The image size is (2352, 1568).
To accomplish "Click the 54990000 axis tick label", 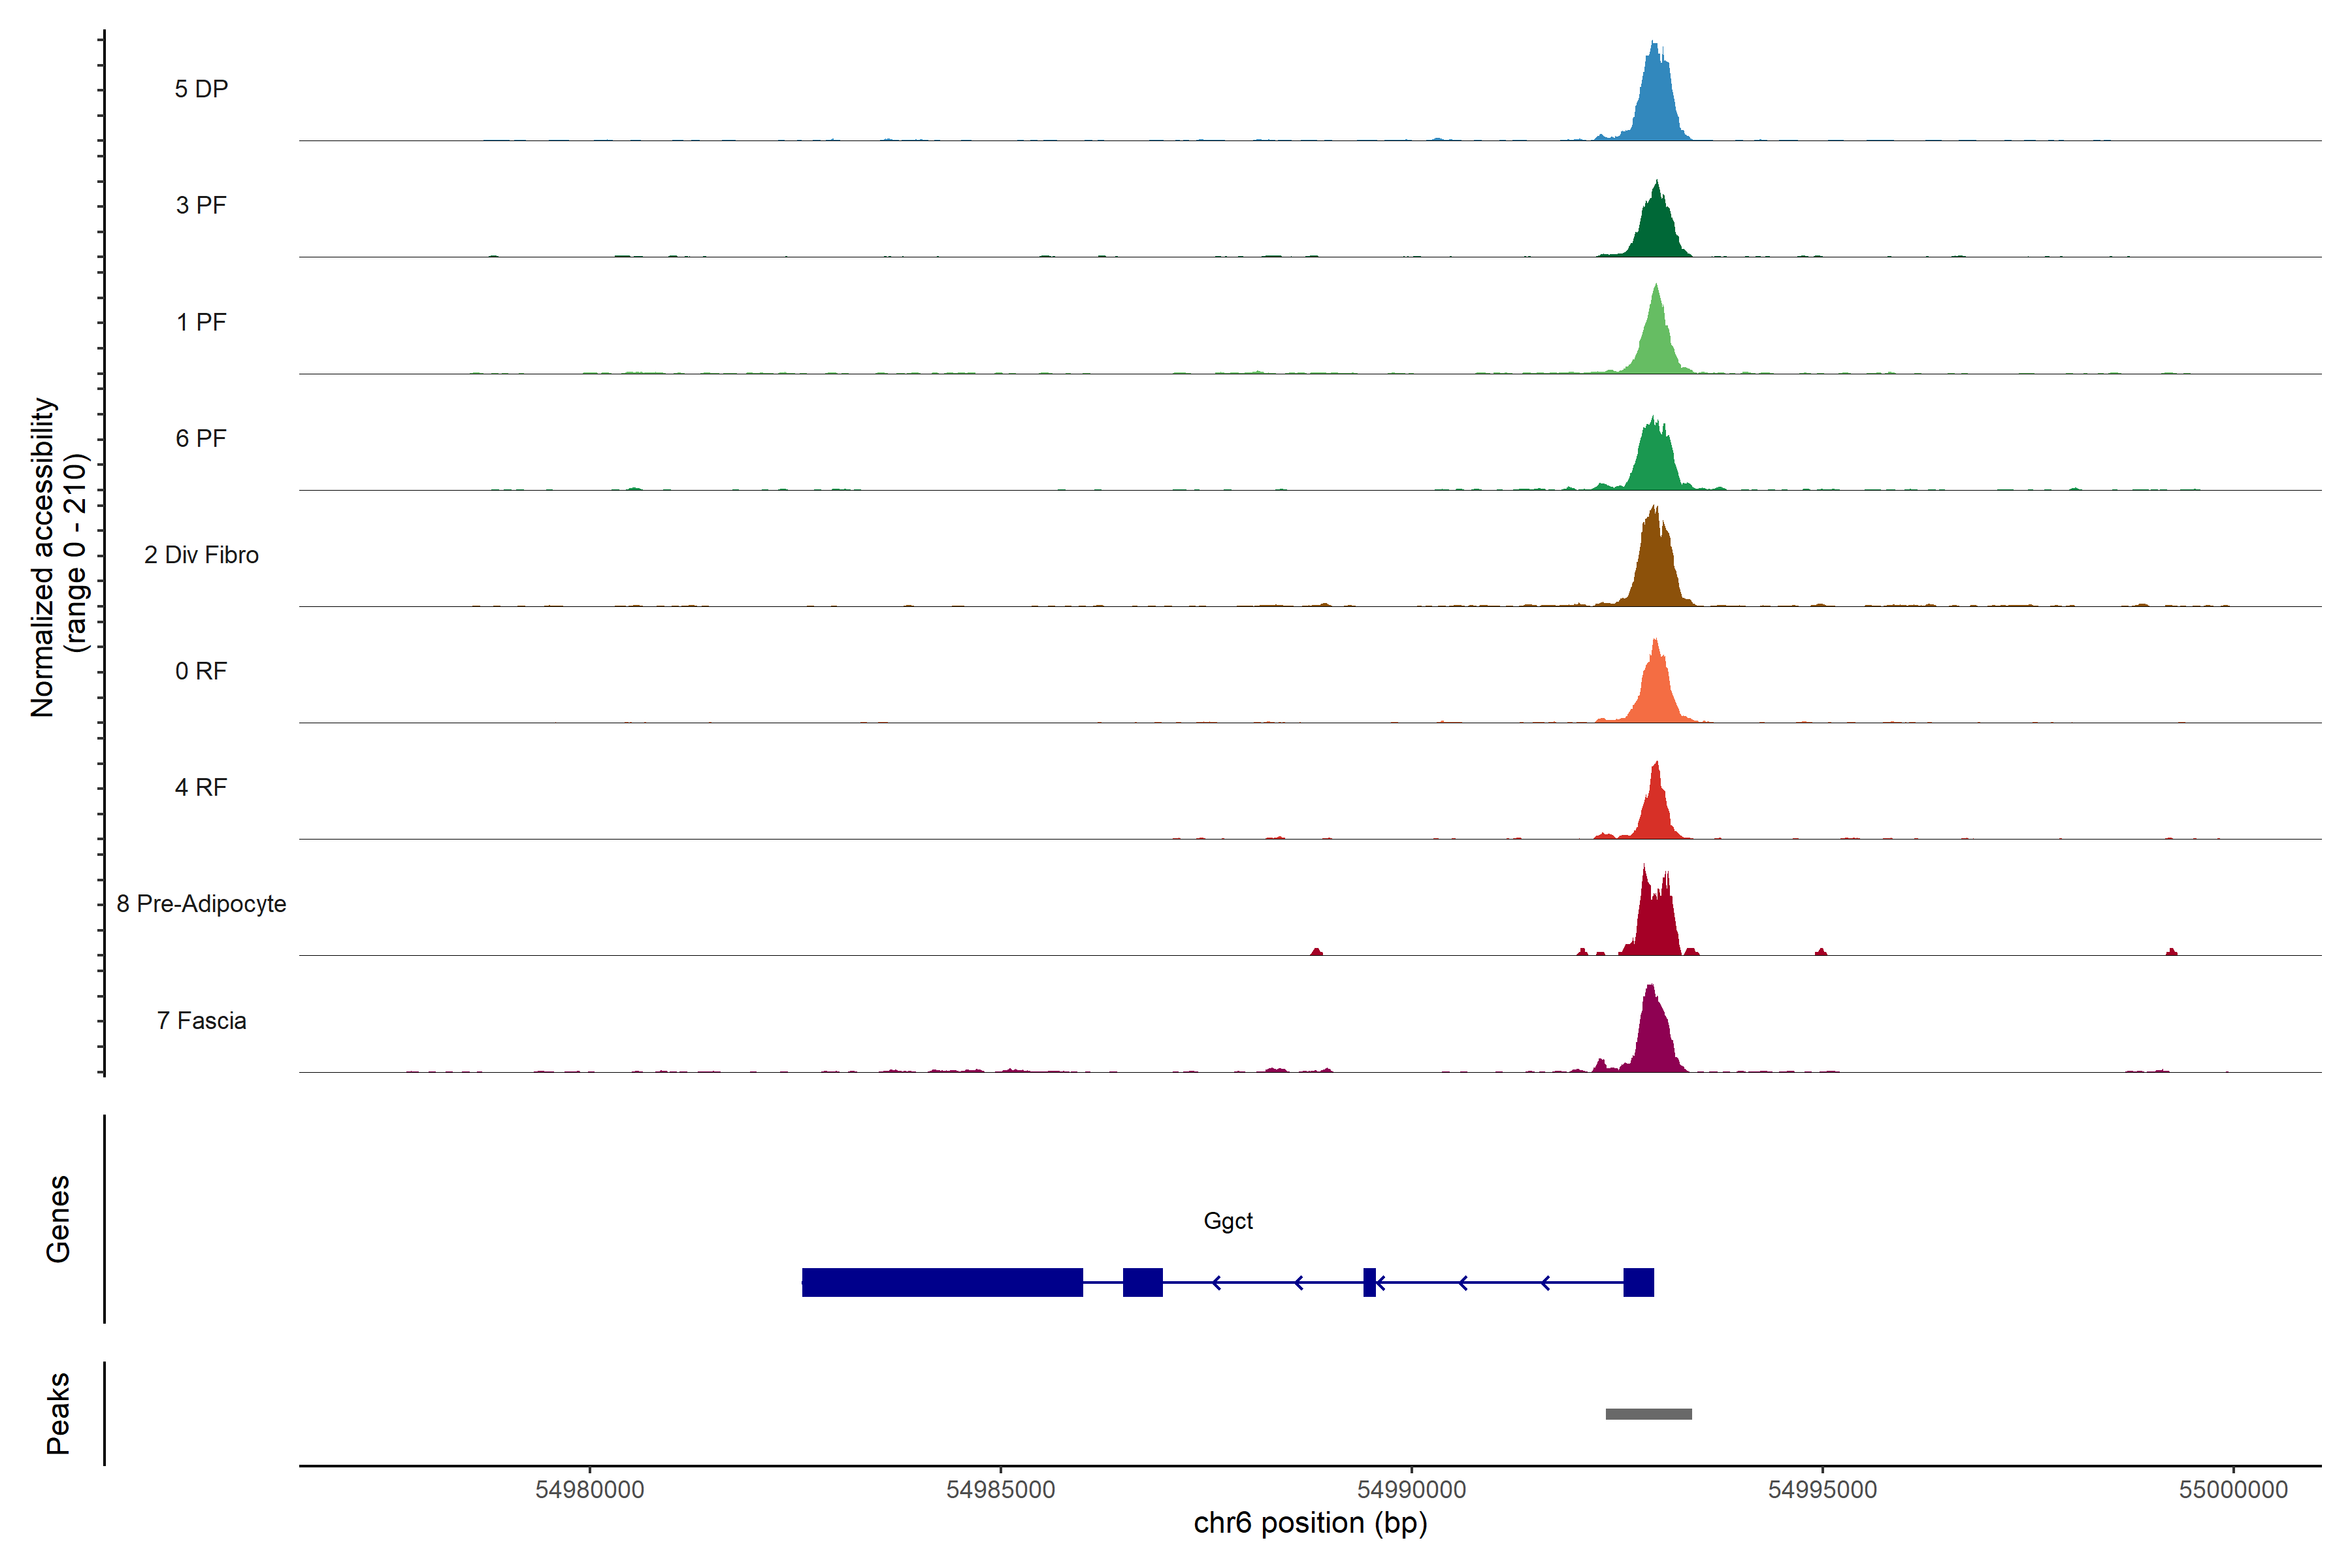I will click(x=1411, y=1490).
